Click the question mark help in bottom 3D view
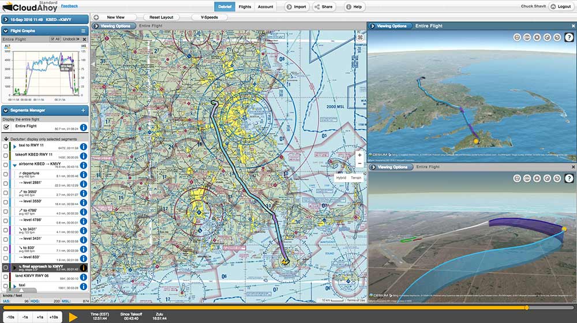The height and width of the screenshot is (323, 577). pyautogui.click(x=569, y=178)
